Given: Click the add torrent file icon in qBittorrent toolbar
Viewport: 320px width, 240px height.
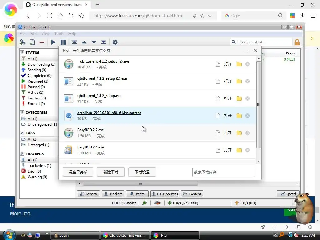Looking at the screenshot, I should point(32,42).
